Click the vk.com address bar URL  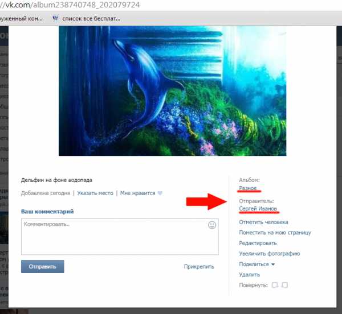click(x=70, y=5)
